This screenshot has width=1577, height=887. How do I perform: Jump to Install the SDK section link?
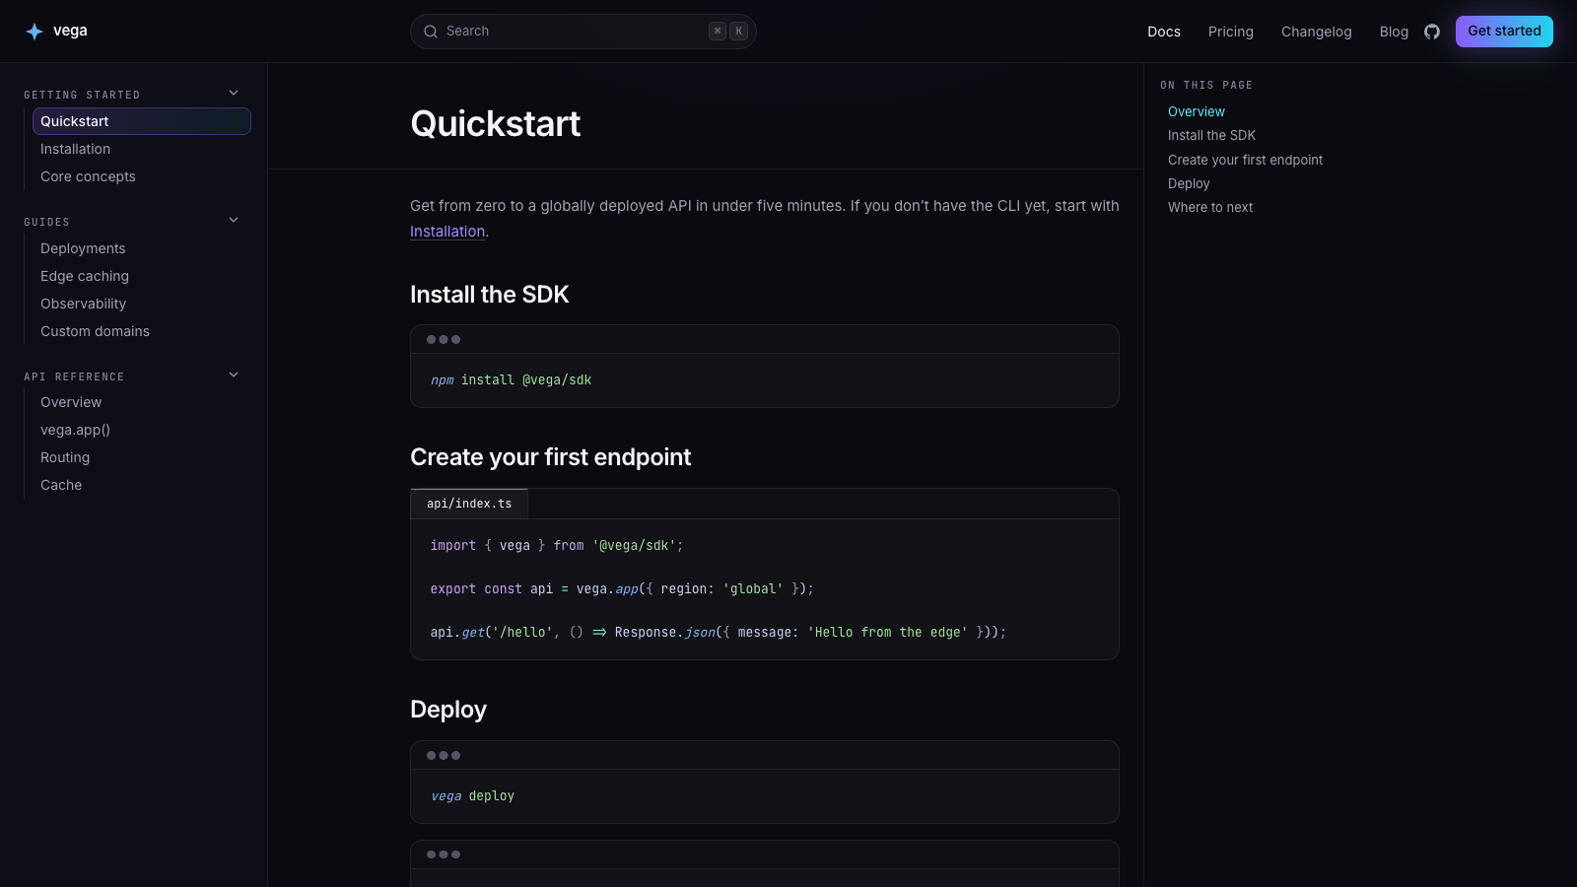pyautogui.click(x=1211, y=135)
